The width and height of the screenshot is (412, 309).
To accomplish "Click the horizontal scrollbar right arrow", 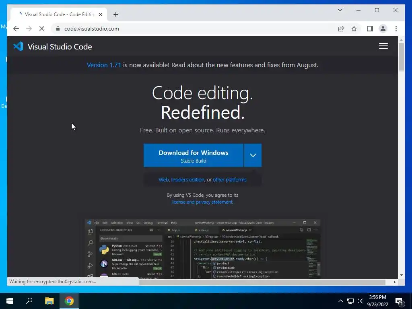I will (394, 282).
